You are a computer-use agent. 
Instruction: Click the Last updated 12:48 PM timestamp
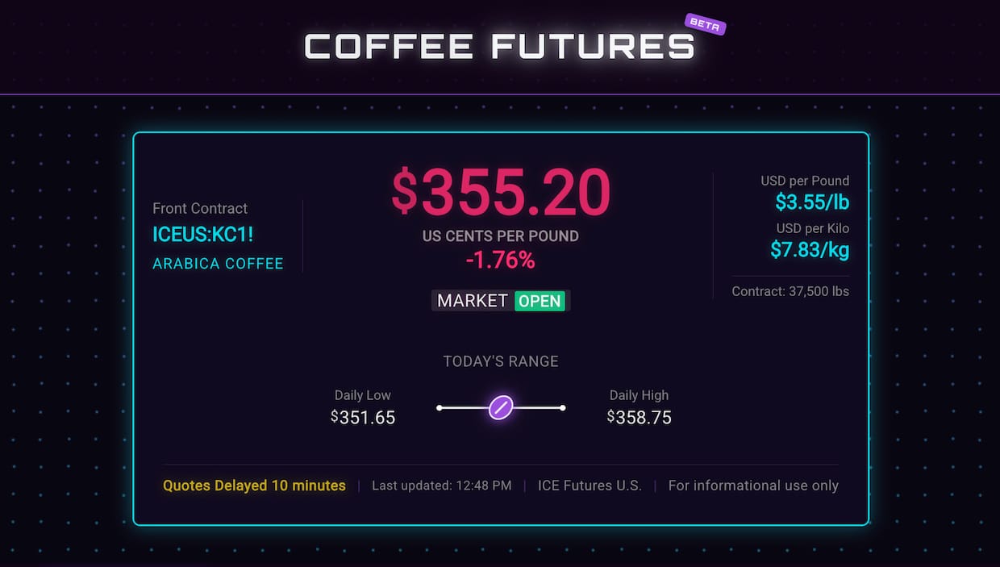pyautogui.click(x=442, y=486)
